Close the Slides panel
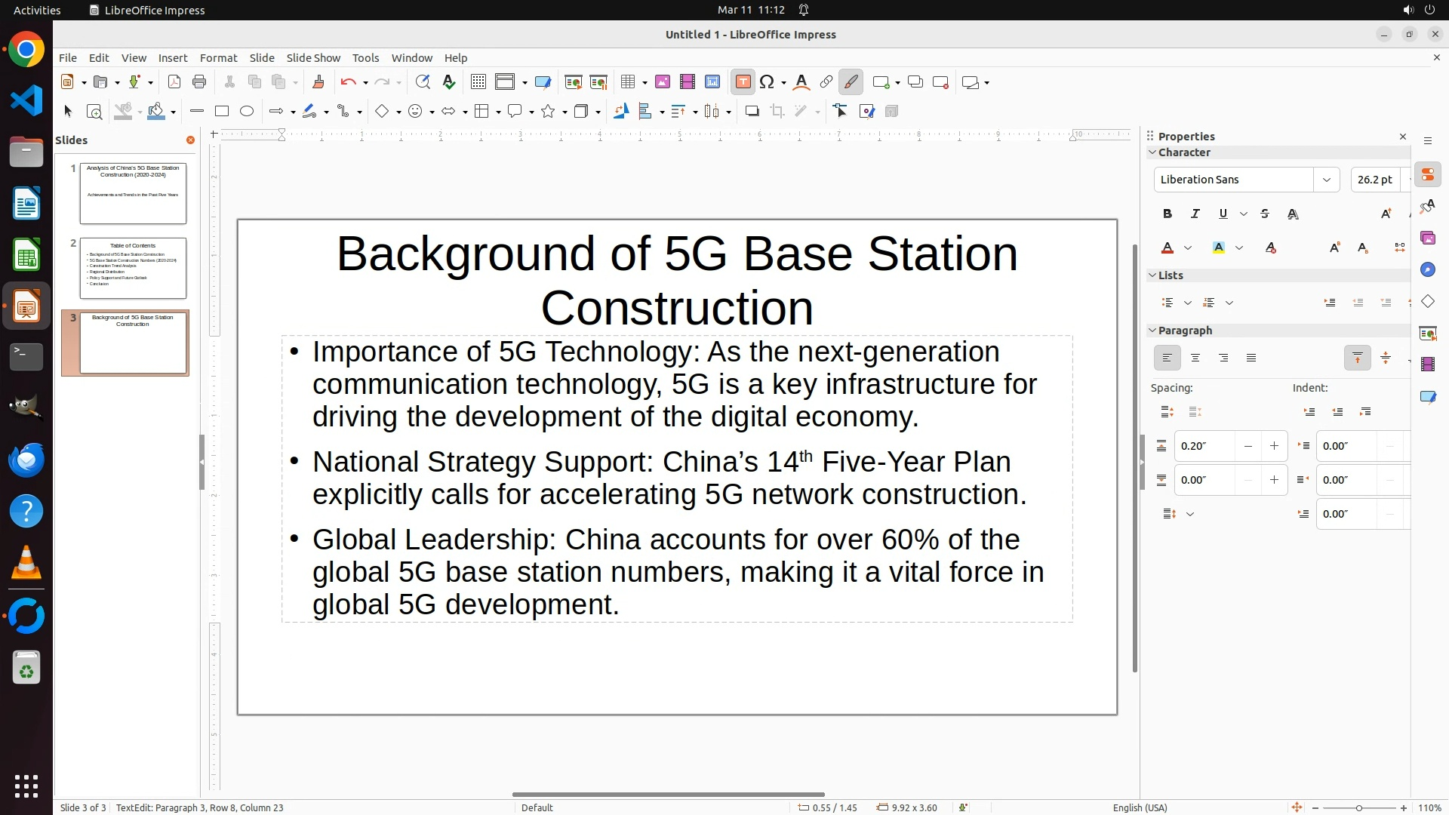 (x=190, y=140)
